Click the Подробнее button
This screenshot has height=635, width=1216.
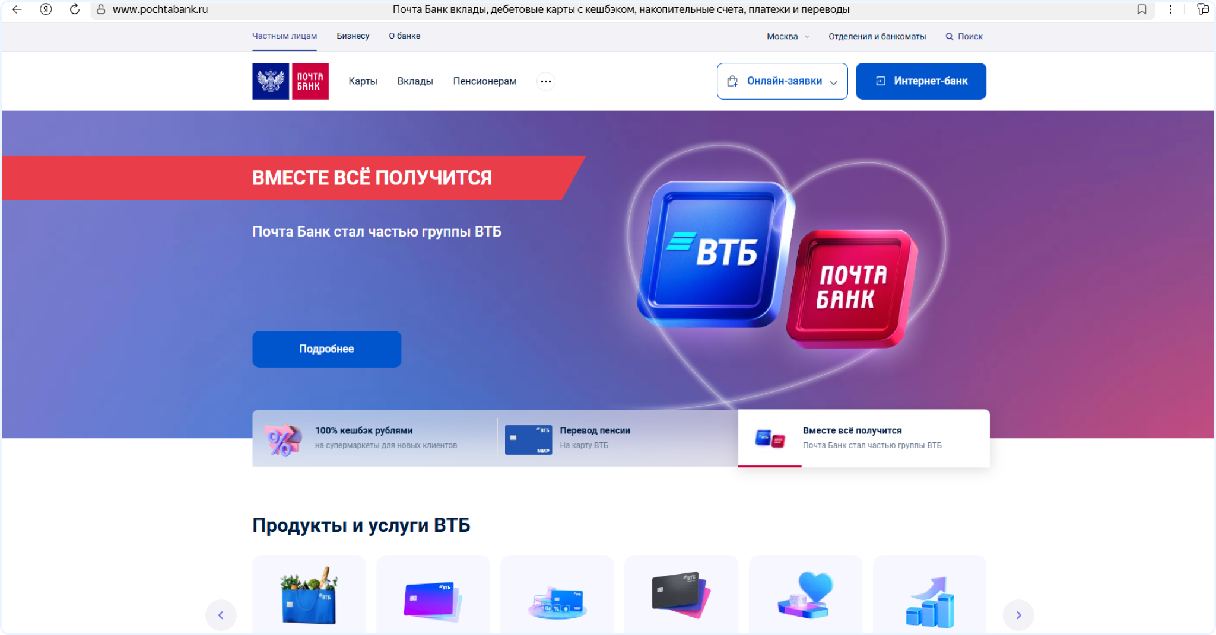point(327,349)
